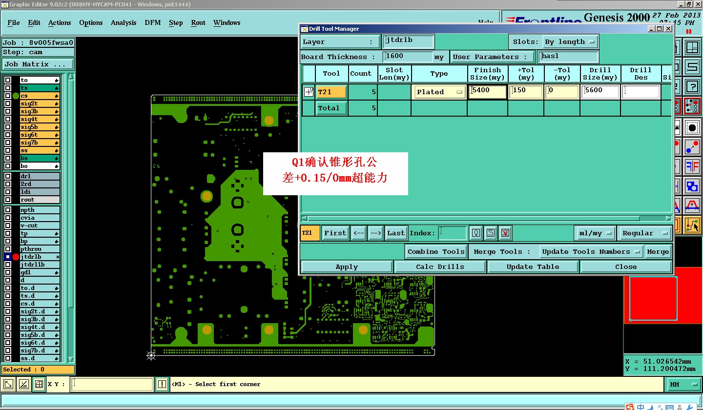Click the diagonal zoom-area icon at bottom left
This screenshot has width=703, height=410.
[x=9, y=384]
